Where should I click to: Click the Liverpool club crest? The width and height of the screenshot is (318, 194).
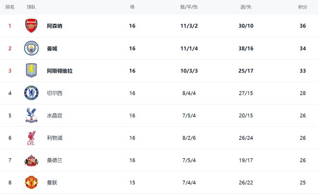(x=31, y=138)
